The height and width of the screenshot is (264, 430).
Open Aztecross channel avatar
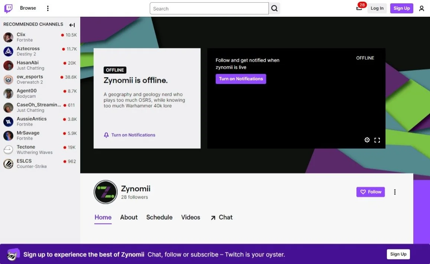coord(8,51)
